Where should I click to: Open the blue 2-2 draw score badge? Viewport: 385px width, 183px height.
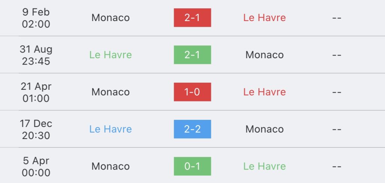pos(192,129)
